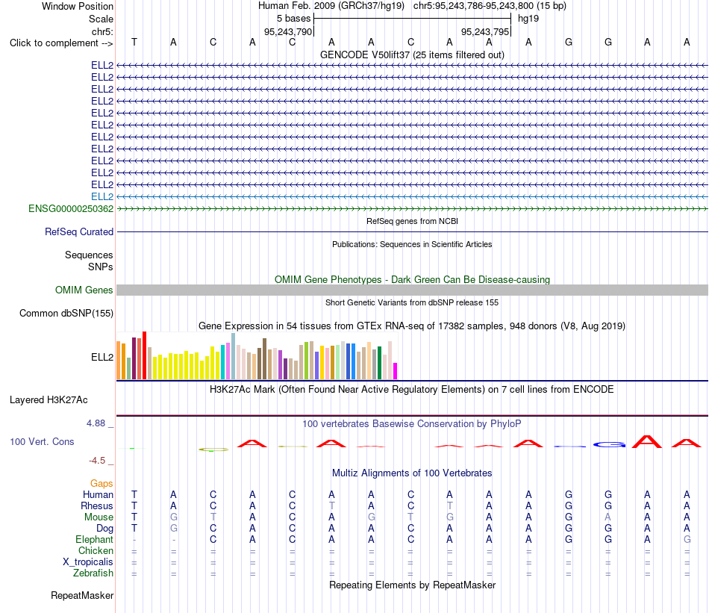Viewport: 709px width, 613px height.
Task: Click the "4.88" PhyloP maximum value
Action: [96, 423]
